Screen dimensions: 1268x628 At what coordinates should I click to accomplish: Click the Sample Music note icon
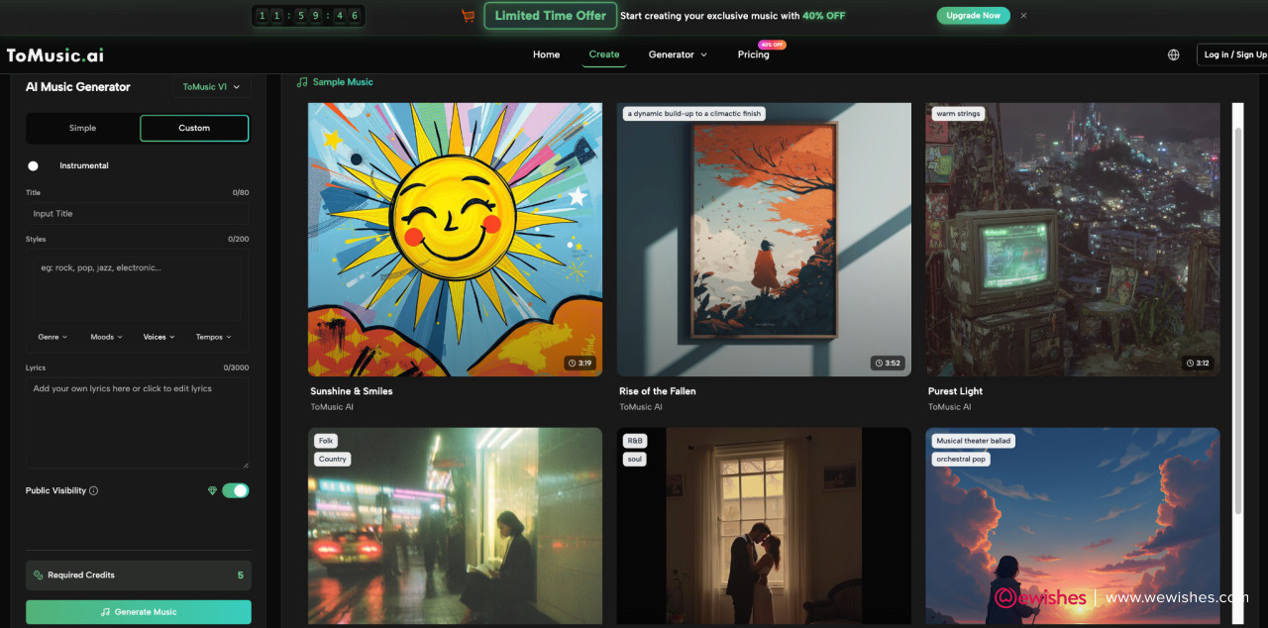(x=302, y=82)
